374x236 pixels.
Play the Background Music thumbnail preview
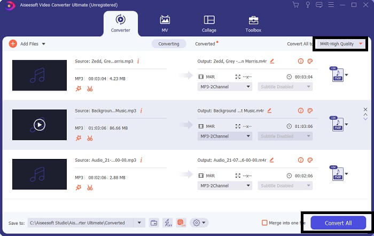(40, 125)
